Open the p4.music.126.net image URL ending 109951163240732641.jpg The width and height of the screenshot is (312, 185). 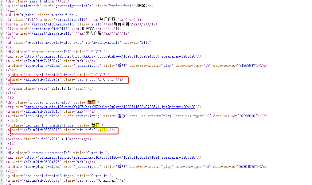tap(110, 107)
